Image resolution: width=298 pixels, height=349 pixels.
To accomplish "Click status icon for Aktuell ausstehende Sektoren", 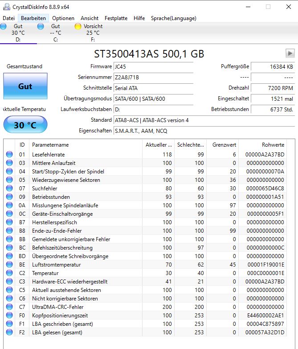I will pos(9,290).
